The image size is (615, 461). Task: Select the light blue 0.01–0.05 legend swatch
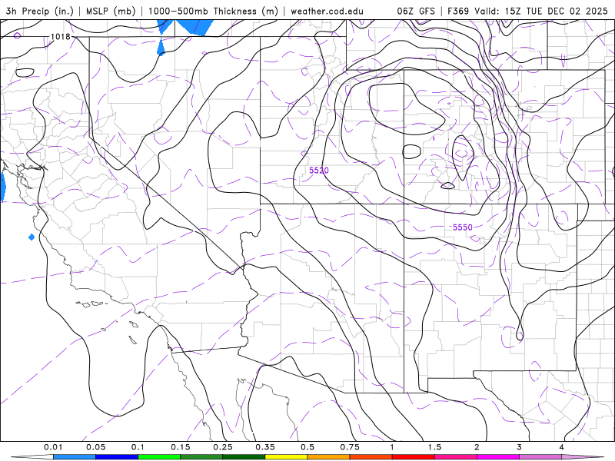coord(75,457)
